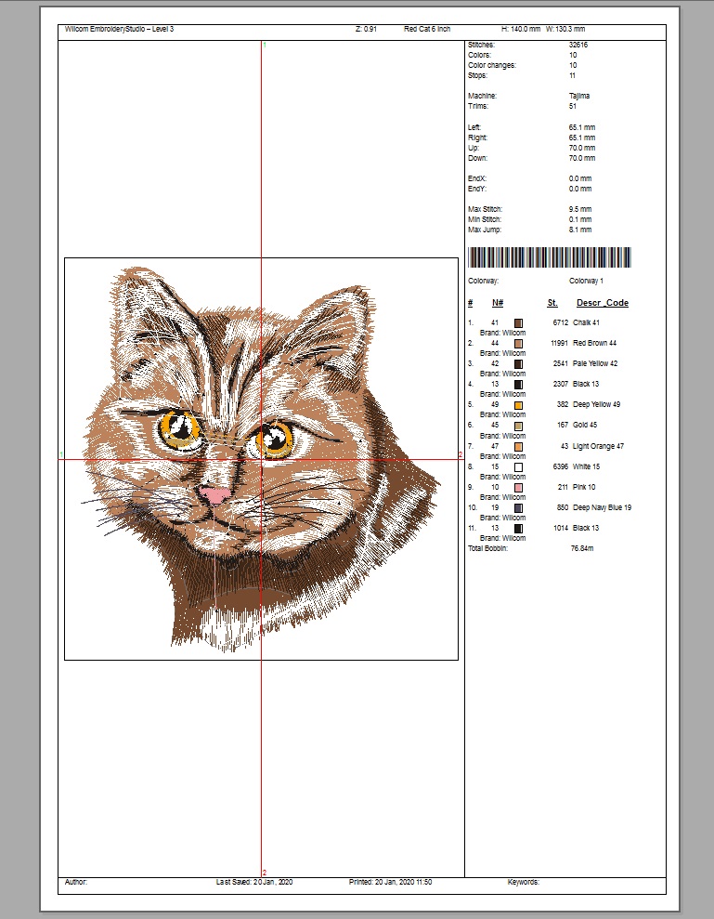Click the N# column header

tap(498, 303)
